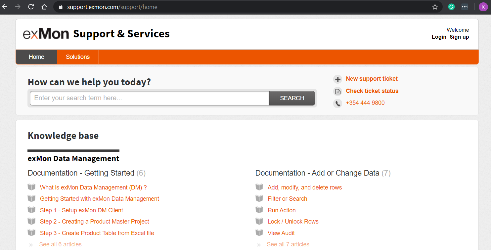
Task: Click book icon next to View Audit
Action: [x=259, y=233]
